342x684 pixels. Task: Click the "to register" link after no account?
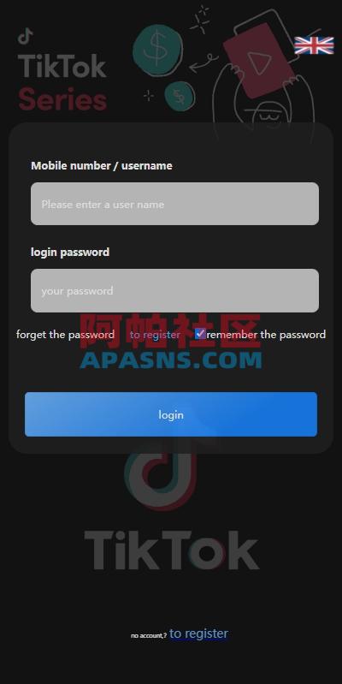[198, 633]
